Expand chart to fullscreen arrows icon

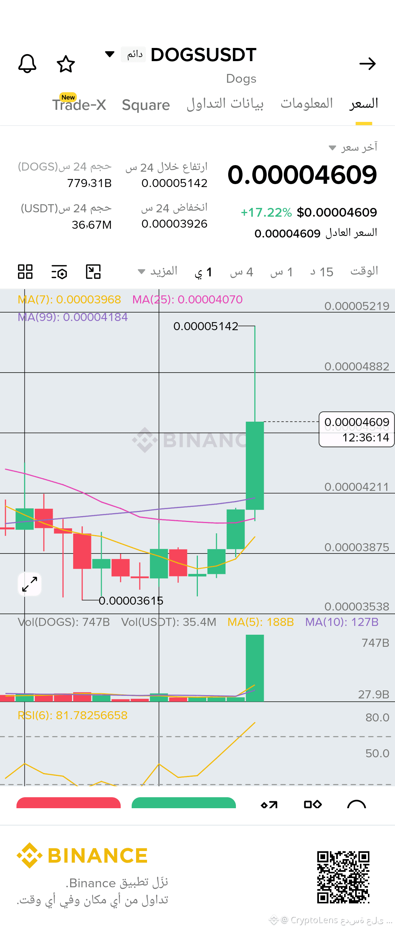click(x=30, y=584)
